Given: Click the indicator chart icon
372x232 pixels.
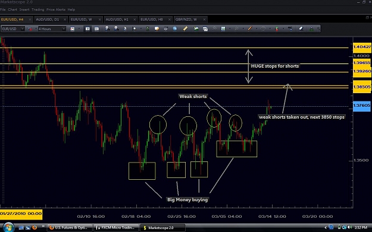Looking at the screenshot, I should click(x=223, y=28).
